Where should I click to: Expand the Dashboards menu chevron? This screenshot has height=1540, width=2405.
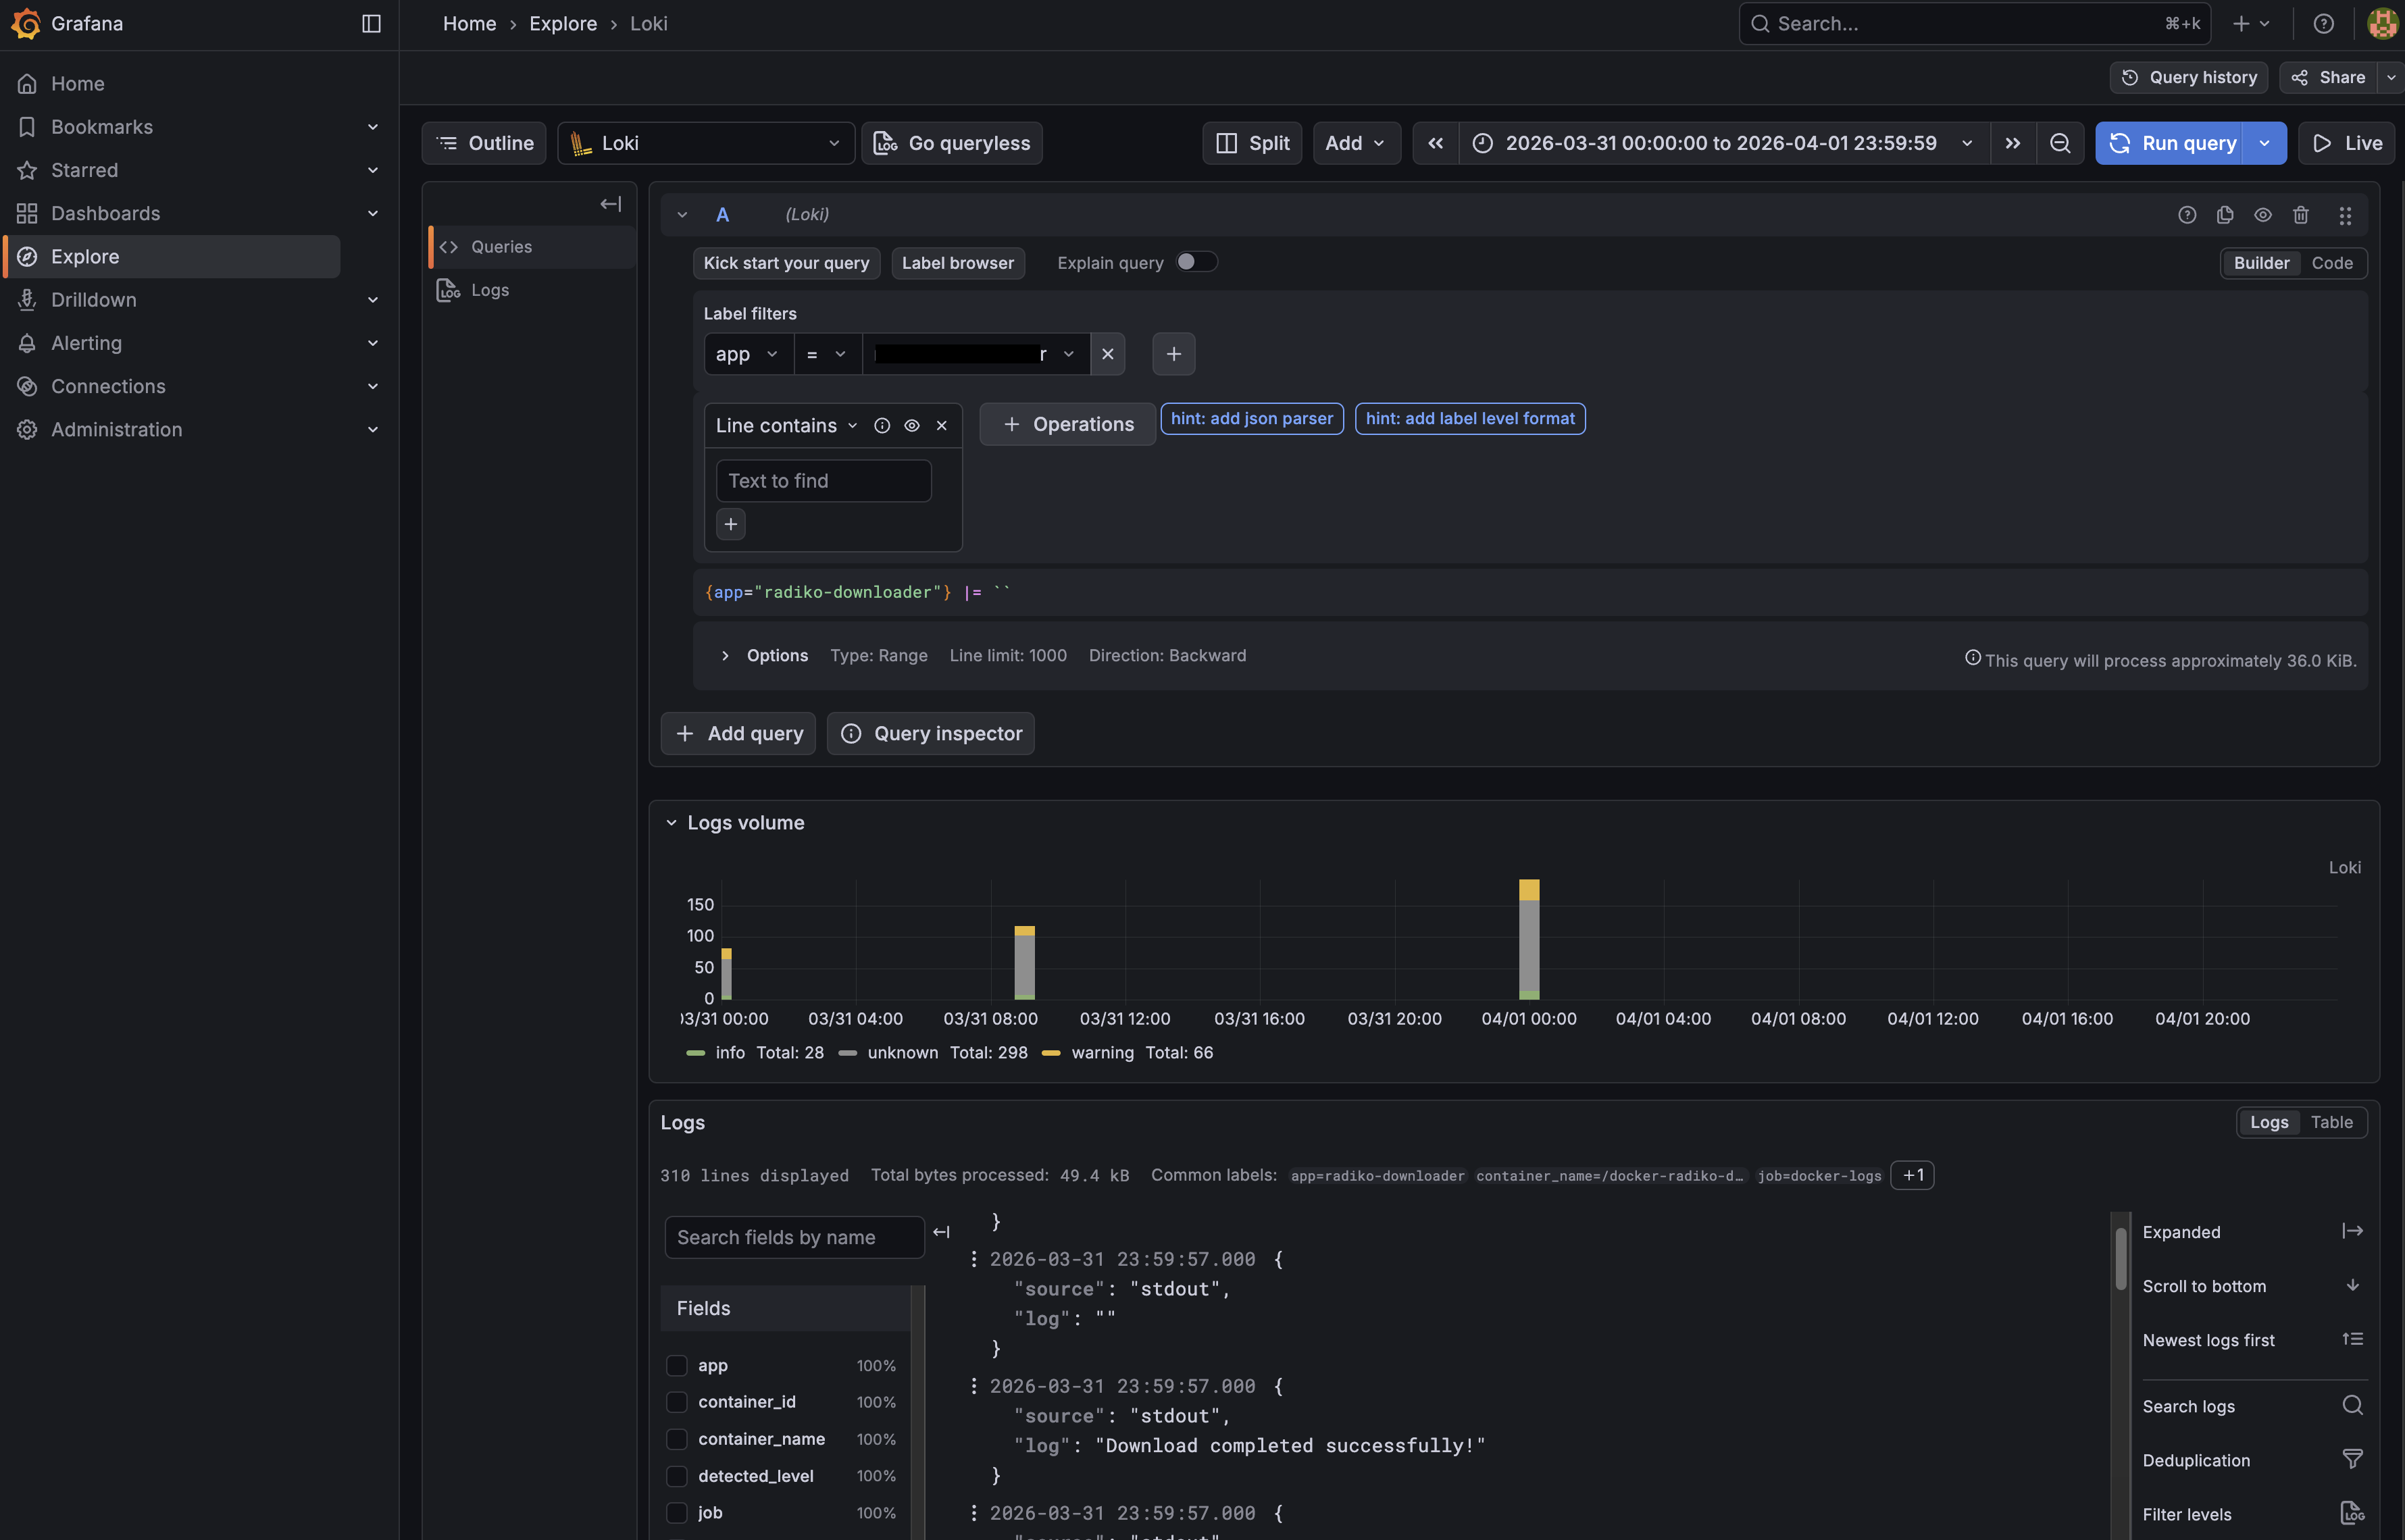[x=373, y=214]
